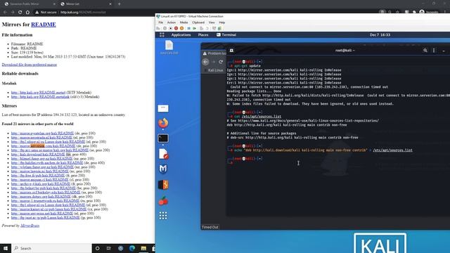Open the Files icon at top of Kali dock
This screenshot has width=450, height=253.
(x=163, y=108)
